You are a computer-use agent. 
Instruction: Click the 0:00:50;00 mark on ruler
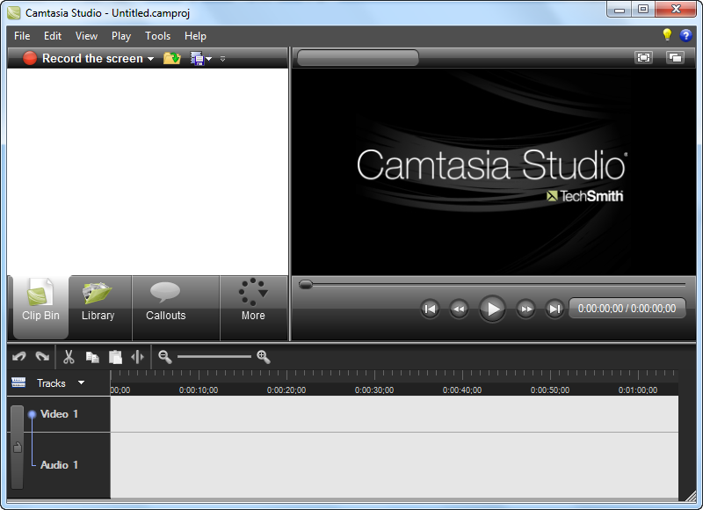tap(550, 390)
